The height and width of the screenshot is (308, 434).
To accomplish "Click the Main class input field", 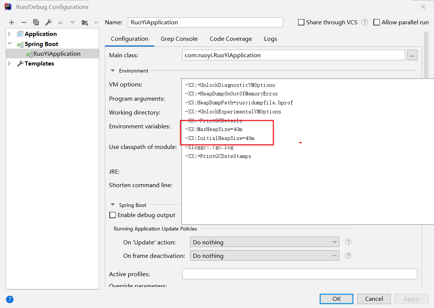I will click(x=294, y=55).
